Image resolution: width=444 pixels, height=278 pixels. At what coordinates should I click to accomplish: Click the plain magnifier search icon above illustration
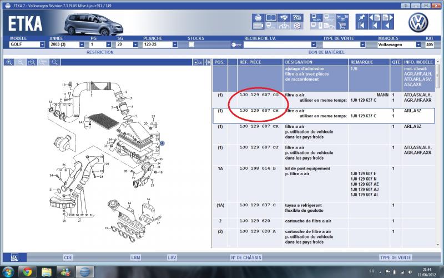[x=54, y=62]
